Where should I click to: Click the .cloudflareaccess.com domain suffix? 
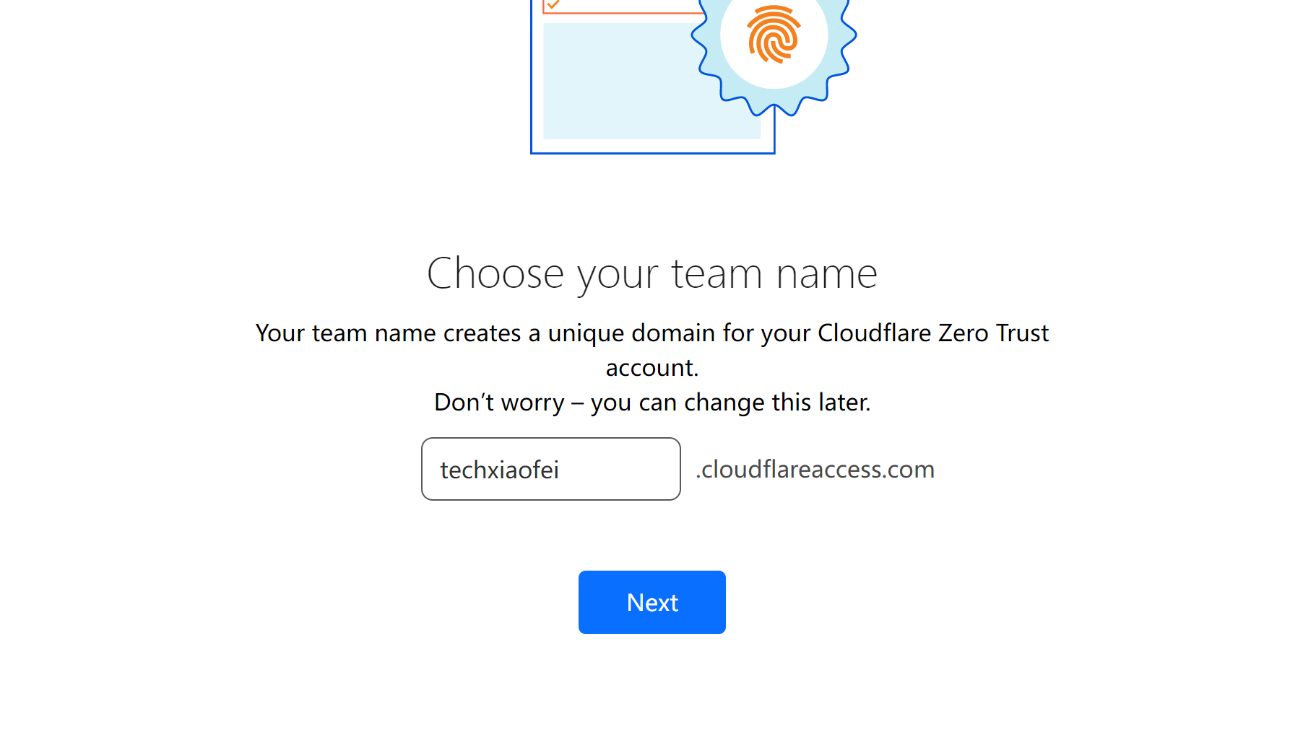click(815, 470)
